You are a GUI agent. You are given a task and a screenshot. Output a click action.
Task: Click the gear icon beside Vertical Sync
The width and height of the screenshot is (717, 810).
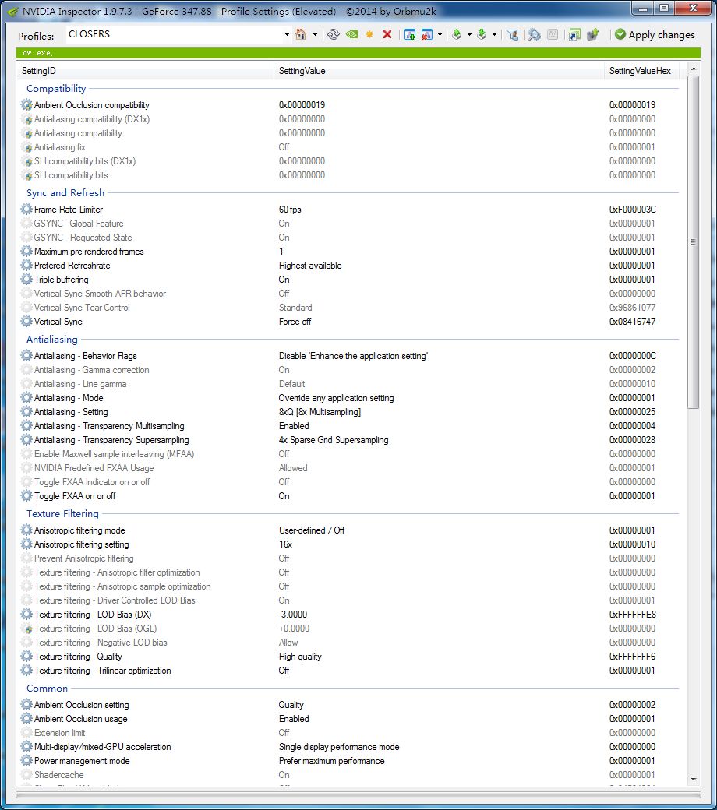point(26,322)
